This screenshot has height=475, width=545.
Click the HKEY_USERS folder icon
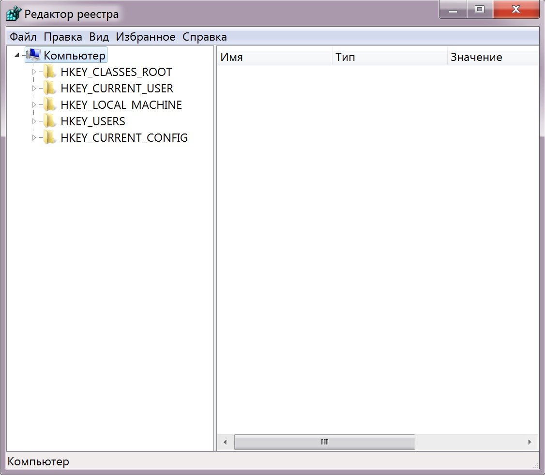pyautogui.click(x=49, y=121)
